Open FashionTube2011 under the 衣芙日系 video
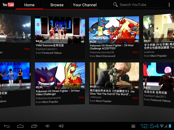The image size is (174, 130). coord(155,96)
